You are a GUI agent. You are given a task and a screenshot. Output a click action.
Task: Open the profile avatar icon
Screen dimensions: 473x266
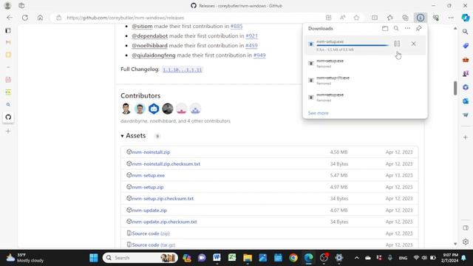(7, 5)
